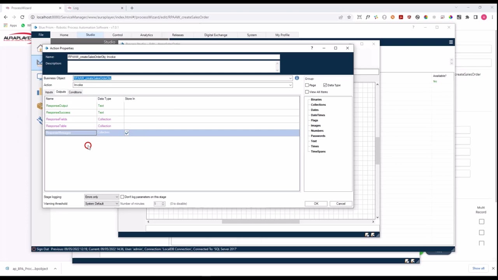The image size is (498, 280).
Task: Open the browser three-dot menu
Action: 493,17
